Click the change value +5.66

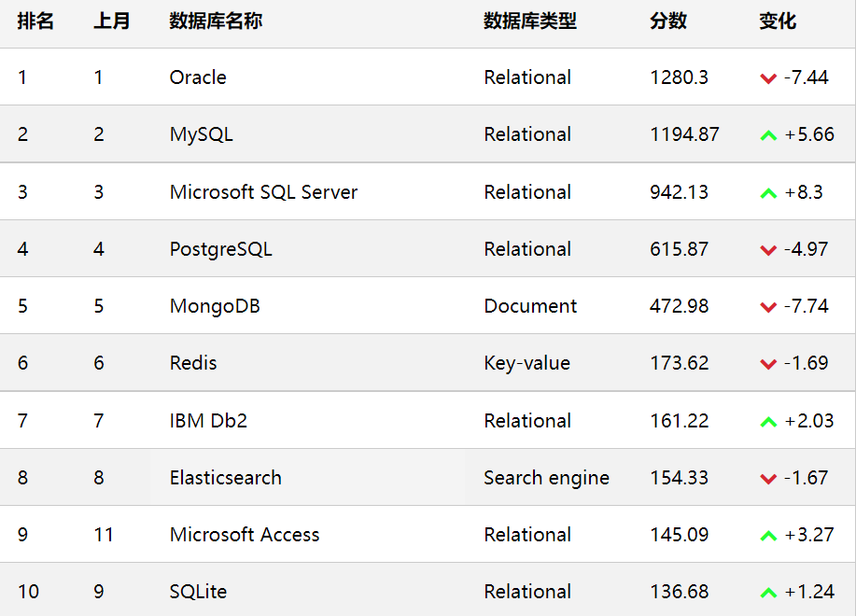pyautogui.click(x=809, y=134)
